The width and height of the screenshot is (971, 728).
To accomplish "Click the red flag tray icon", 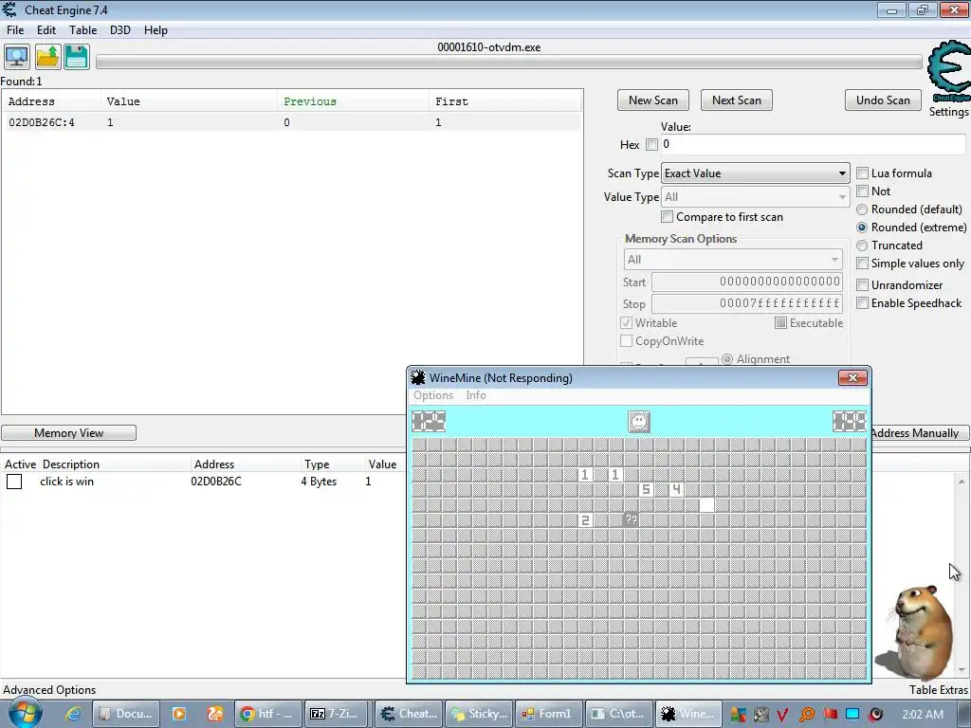I will 830,715.
